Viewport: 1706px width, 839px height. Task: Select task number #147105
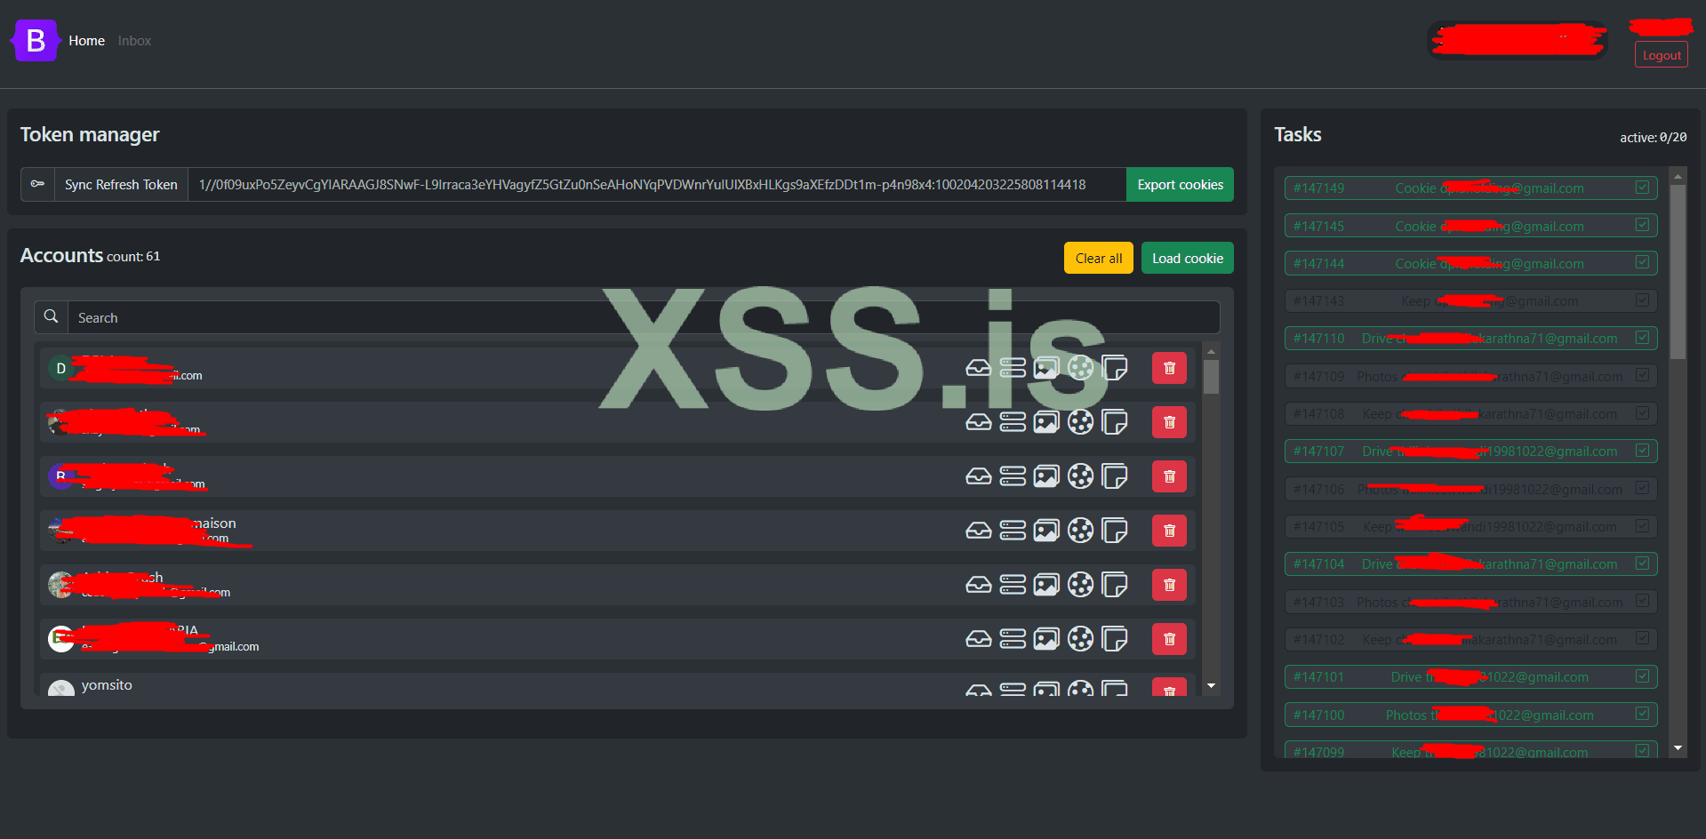pos(1318,527)
